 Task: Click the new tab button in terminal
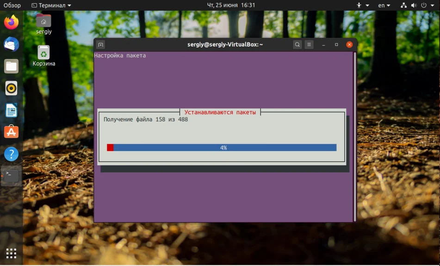click(100, 44)
